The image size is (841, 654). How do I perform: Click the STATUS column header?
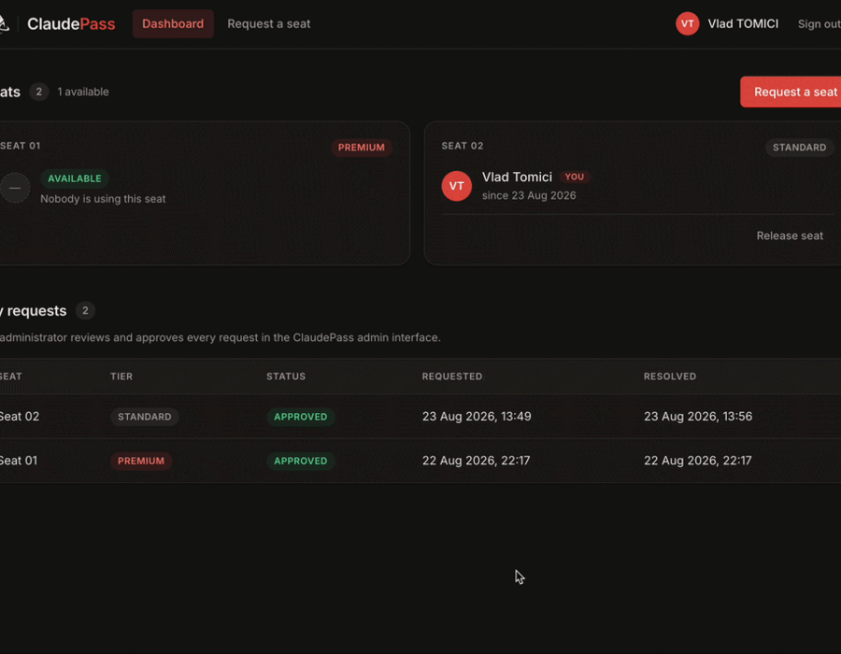(286, 377)
